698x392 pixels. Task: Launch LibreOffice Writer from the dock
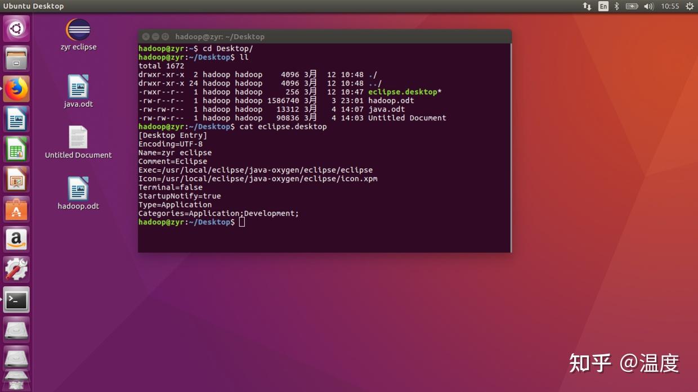point(16,120)
